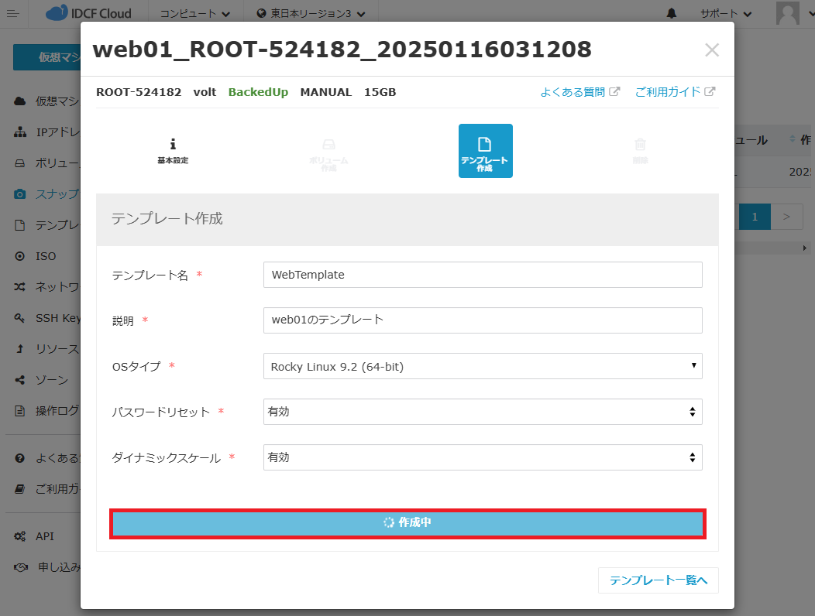The height and width of the screenshot is (616, 815).
Task: Click the テンプレート名 input field
Action: tap(483, 275)
